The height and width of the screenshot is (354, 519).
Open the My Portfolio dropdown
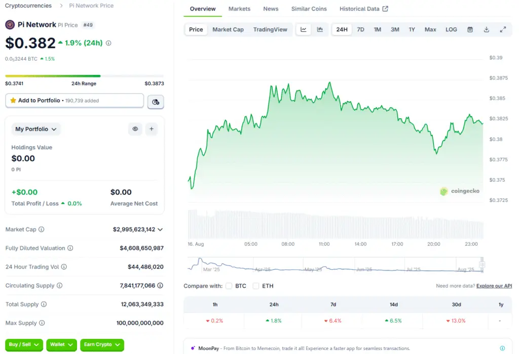(x=36, y=129)
